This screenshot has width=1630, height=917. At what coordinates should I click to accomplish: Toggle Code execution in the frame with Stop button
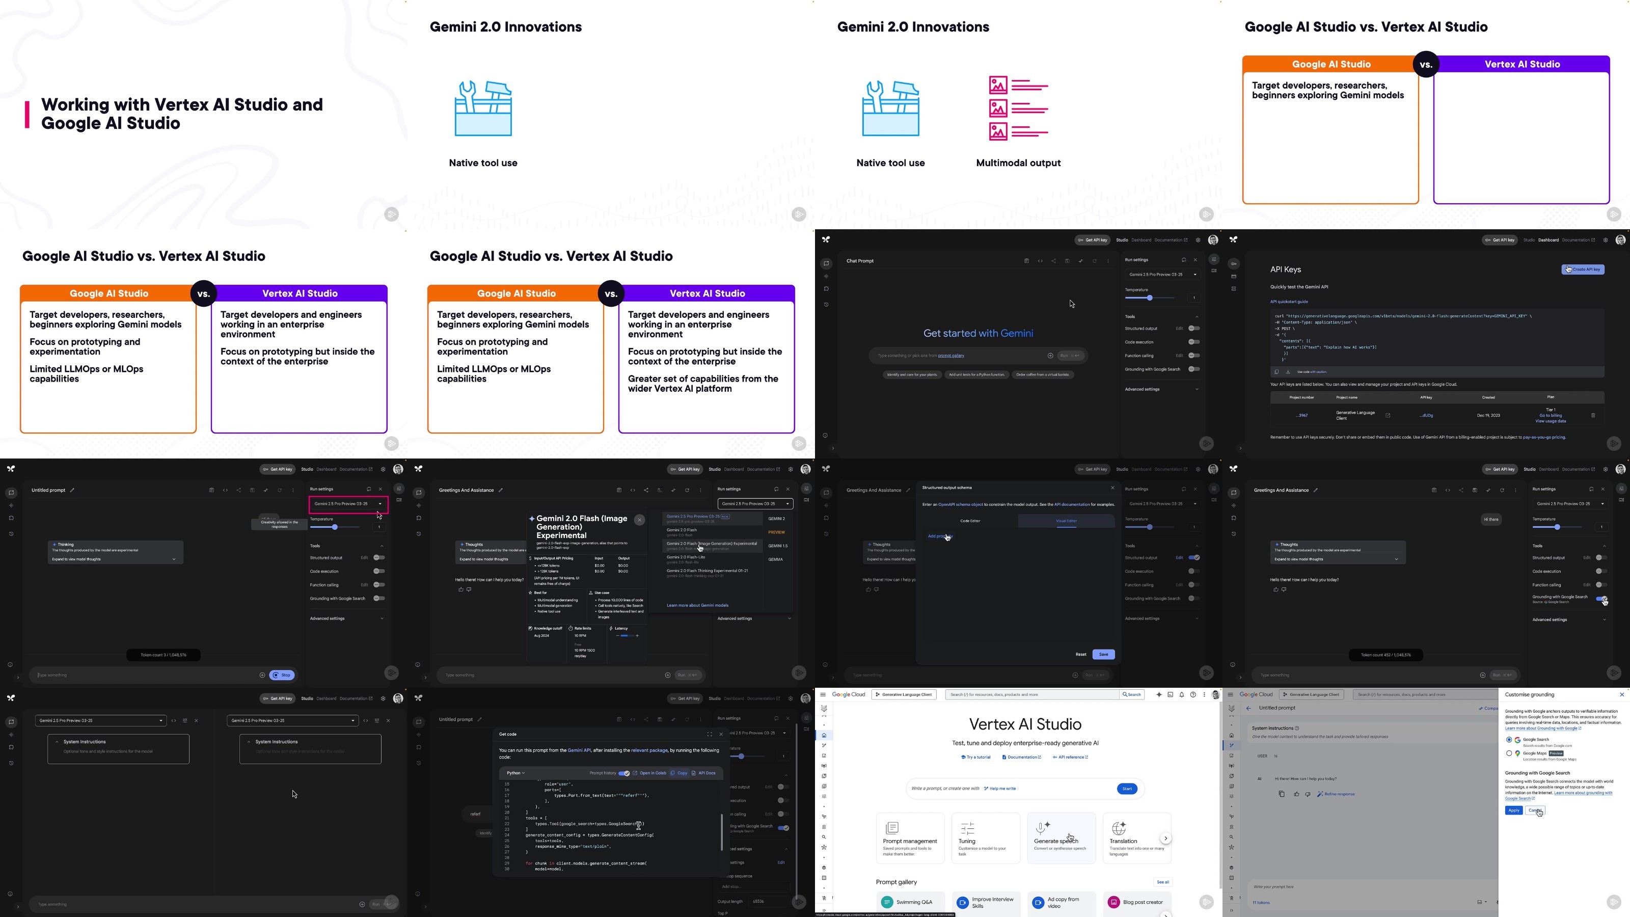[379, 571]
